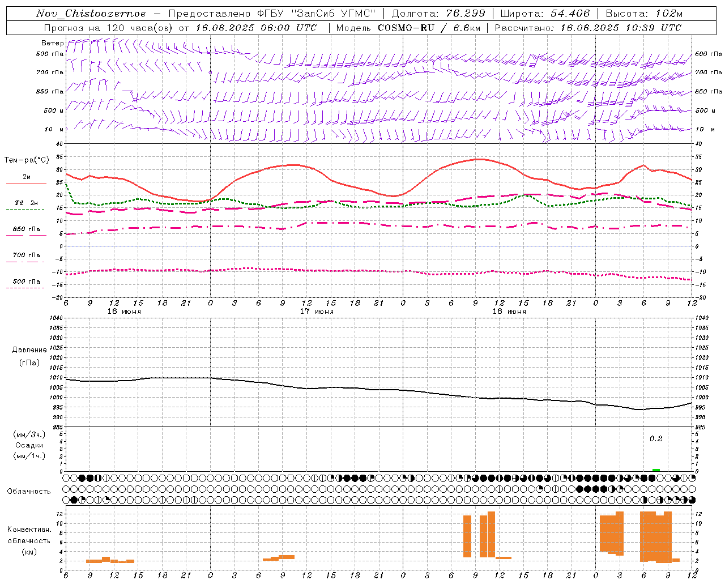The image size is (725, 580).
Task: Click the Nov_Chistoozernoe station title
Action: coord(91,14)
